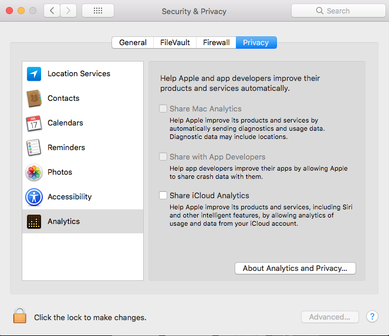Choose the Contacts row label

63,98
